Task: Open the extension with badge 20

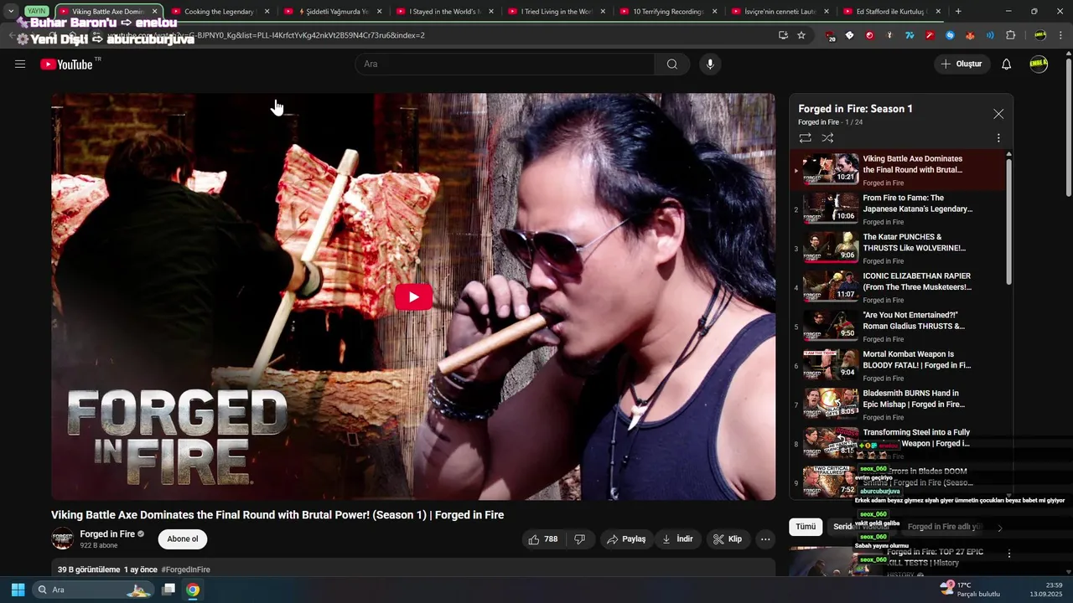Action: 830,36
